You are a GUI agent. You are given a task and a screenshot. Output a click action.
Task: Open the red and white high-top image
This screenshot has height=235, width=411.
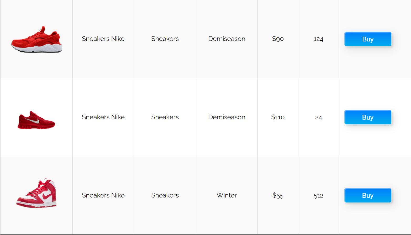coord(36,193)
